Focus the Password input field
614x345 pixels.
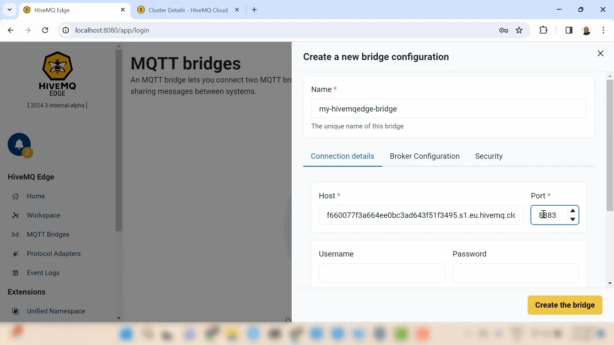coord(516,273)
